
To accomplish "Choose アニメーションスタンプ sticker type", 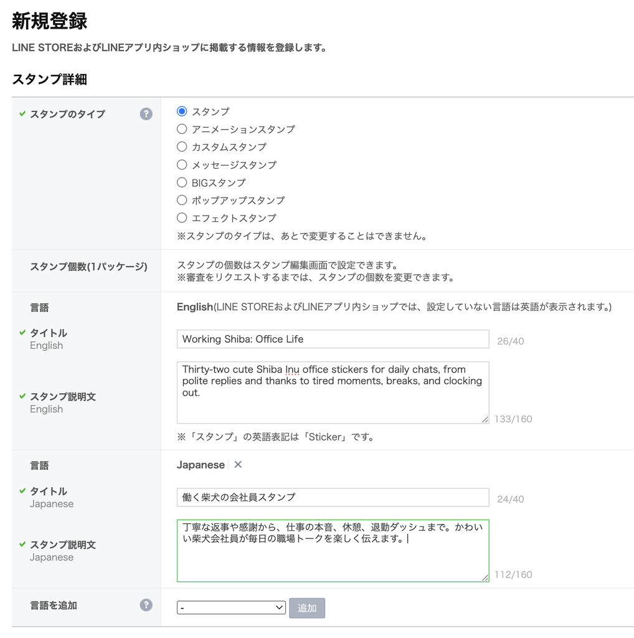I will (182, 129).
